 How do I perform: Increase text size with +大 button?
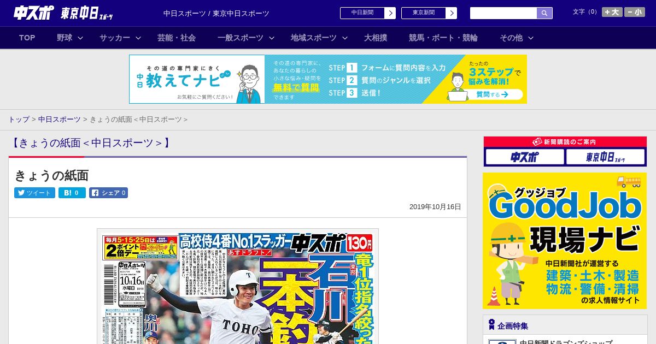click(612, 12)
